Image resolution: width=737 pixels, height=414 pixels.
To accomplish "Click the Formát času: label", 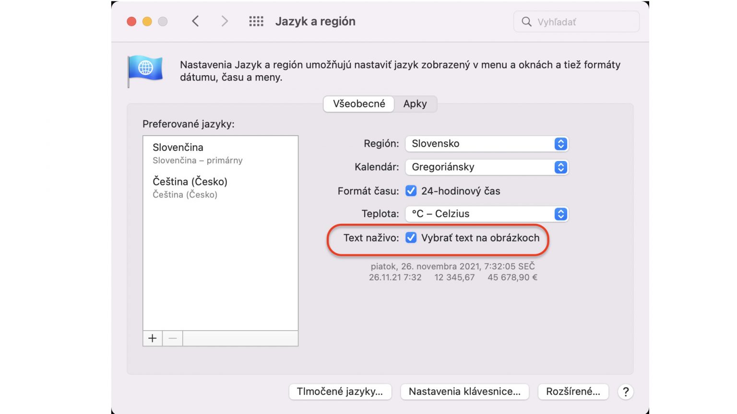I will click(368, 191).
